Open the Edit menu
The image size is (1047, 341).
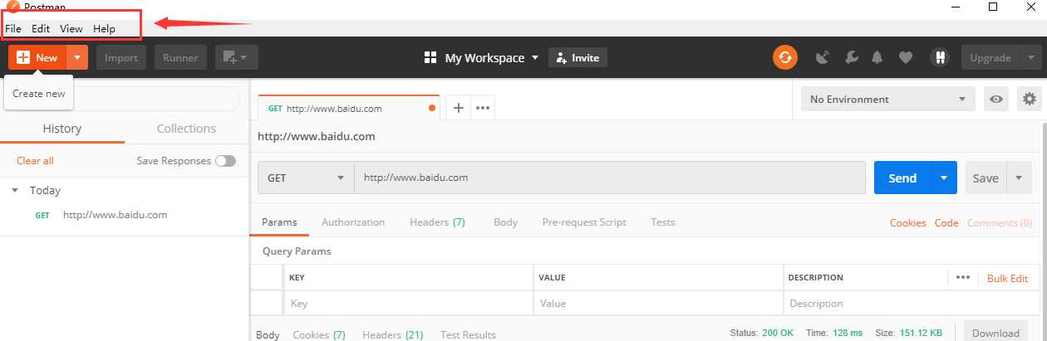click(x=41, y=28)
